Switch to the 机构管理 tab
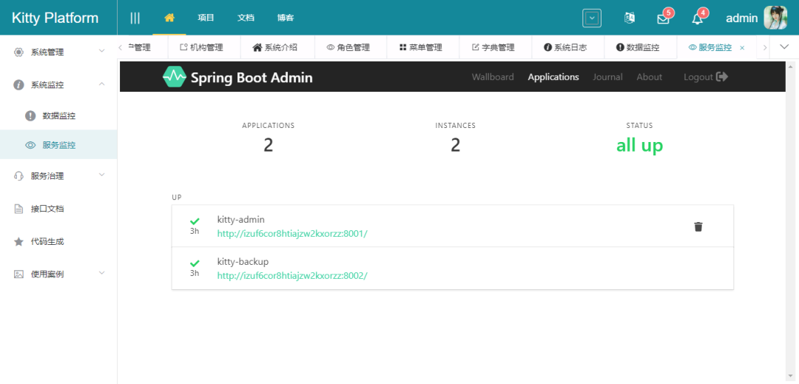Image resolution: width=799 pixels, height=384 pixels. [203, 47]
